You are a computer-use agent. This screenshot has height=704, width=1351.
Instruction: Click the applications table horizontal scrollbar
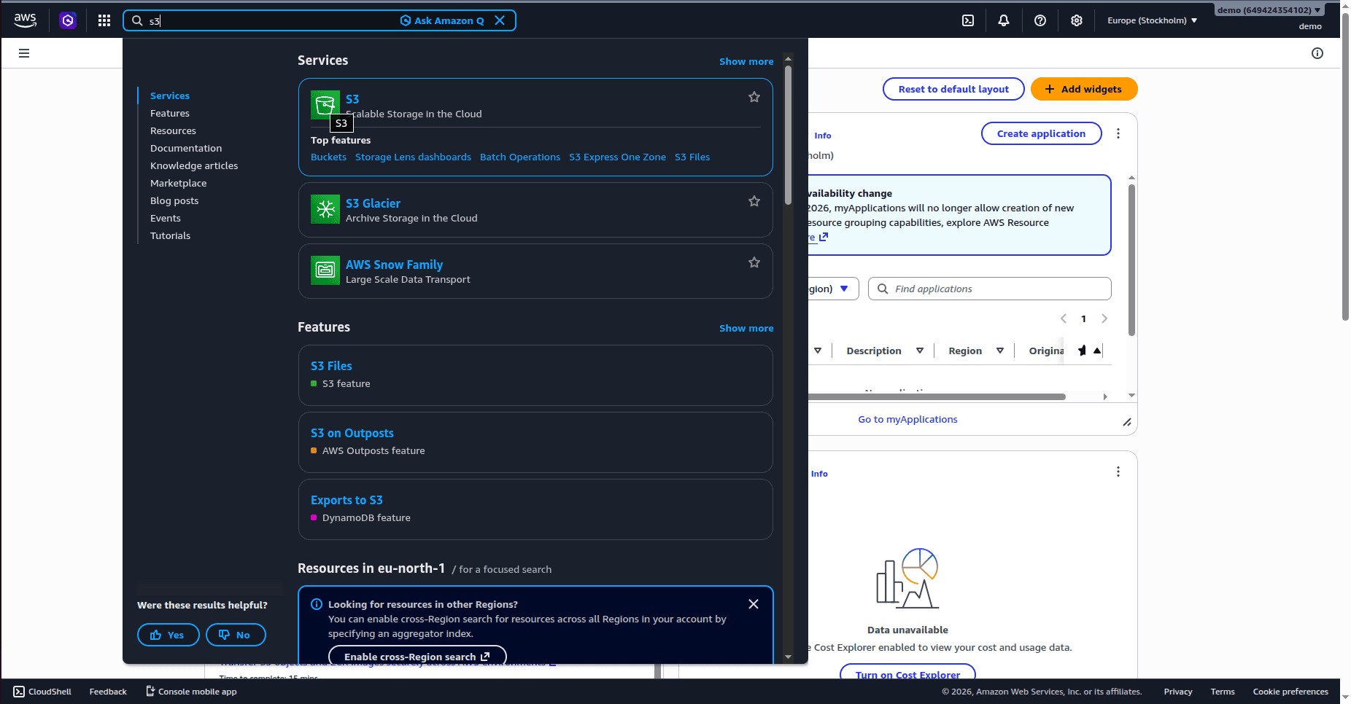[937, 396]
